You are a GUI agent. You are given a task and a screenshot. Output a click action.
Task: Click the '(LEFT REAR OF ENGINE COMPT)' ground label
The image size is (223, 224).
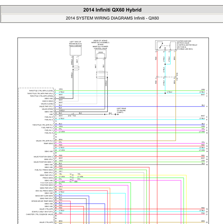click(x=121, y=111)
